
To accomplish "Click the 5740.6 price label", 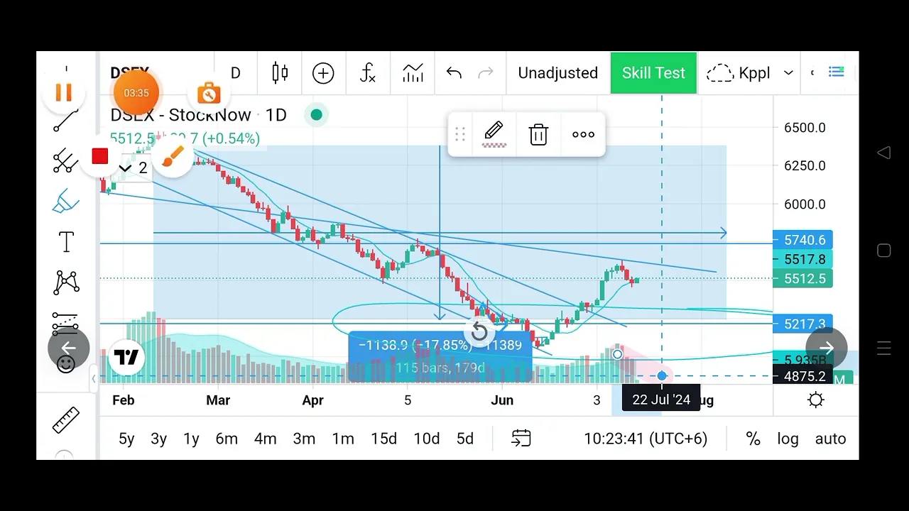I will 804,240.
